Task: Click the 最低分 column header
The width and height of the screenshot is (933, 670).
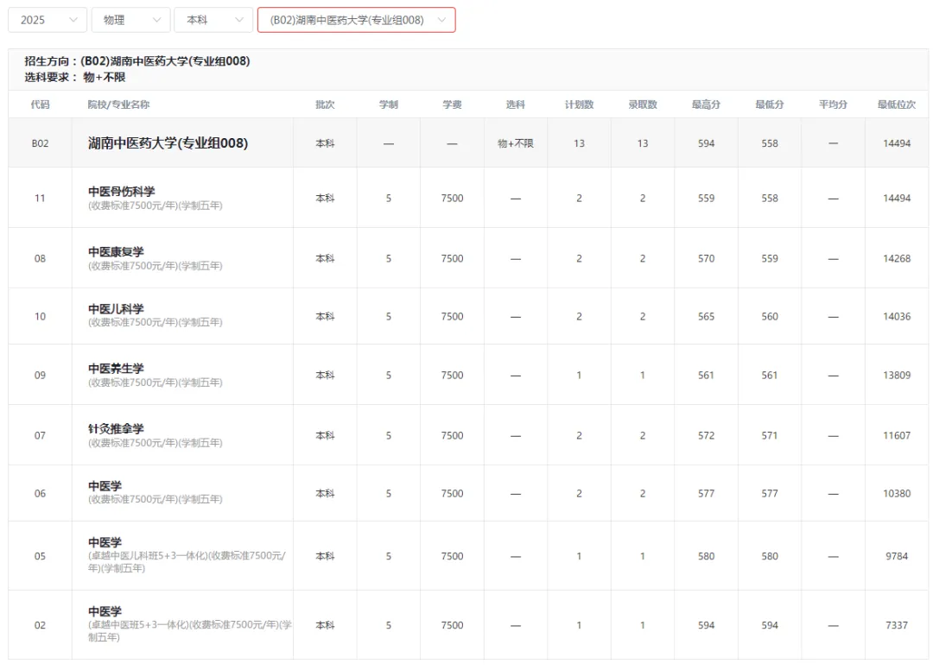Action: [770, 104]
